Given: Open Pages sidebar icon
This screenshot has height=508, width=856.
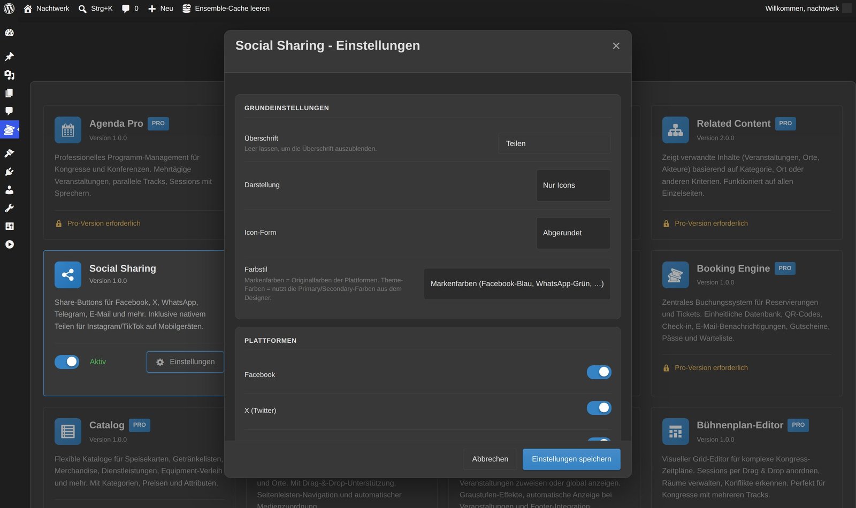Looking at the screenshot, I should (x=9, y=93).
